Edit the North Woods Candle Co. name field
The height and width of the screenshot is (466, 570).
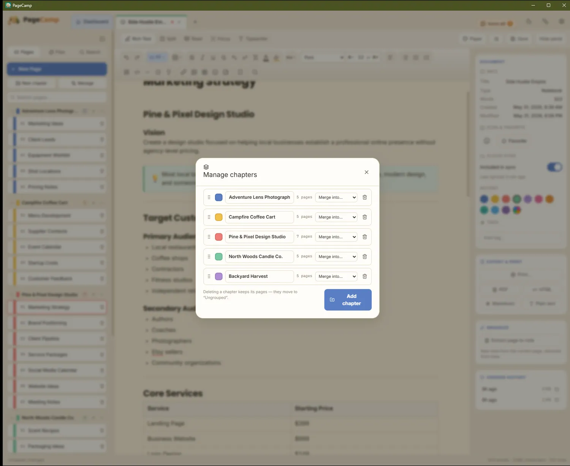(x=260, y=257)
